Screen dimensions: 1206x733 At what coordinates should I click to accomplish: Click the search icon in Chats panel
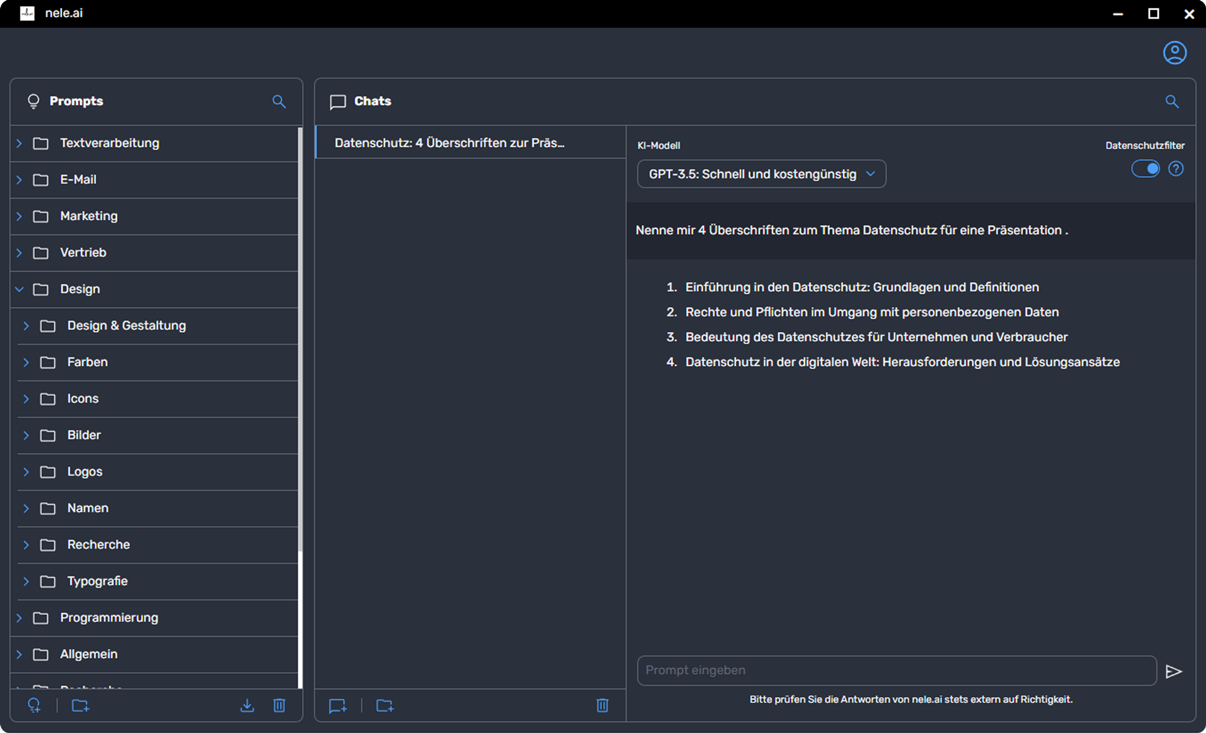[x=1172, y=101]
